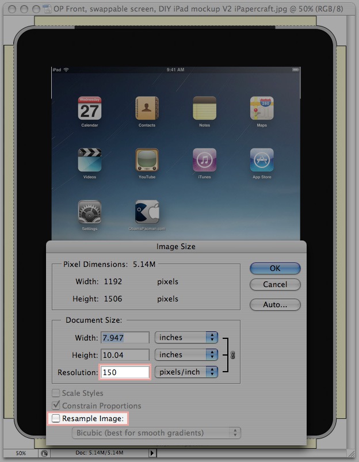Image resolution: width=359 pixels, height=462 pixels.
Task: Click the document file icon in title bar
Action: 47,9
